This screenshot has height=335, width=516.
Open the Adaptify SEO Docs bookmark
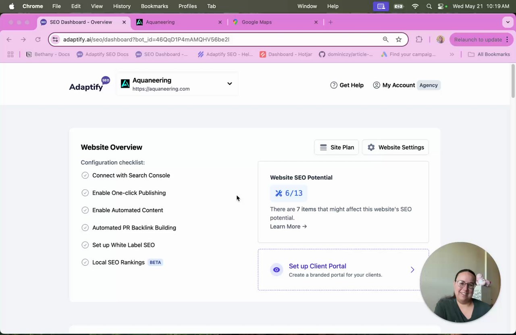(103, 54)
